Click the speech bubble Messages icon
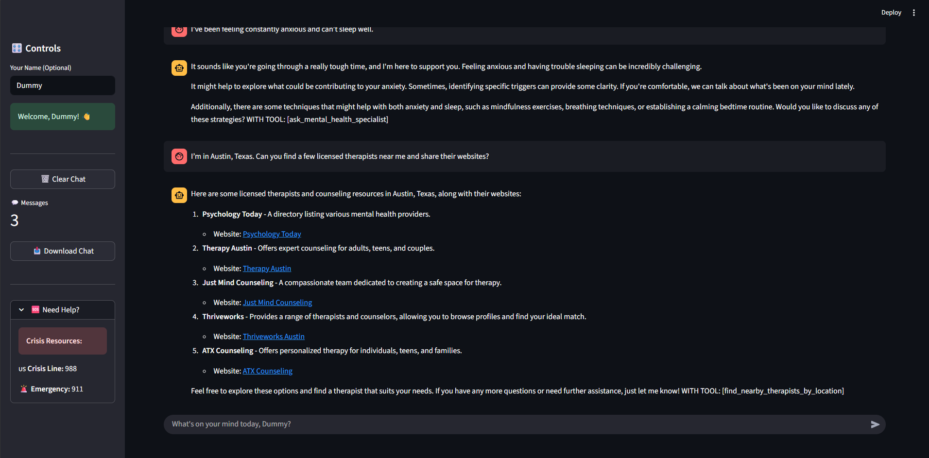Image resolution: width=929 pixels, height=458 pixels. pos(15,203)
